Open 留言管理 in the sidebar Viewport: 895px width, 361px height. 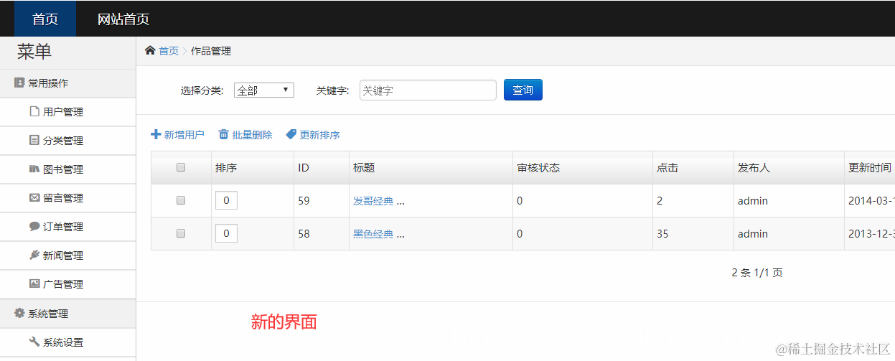(68, 198)
